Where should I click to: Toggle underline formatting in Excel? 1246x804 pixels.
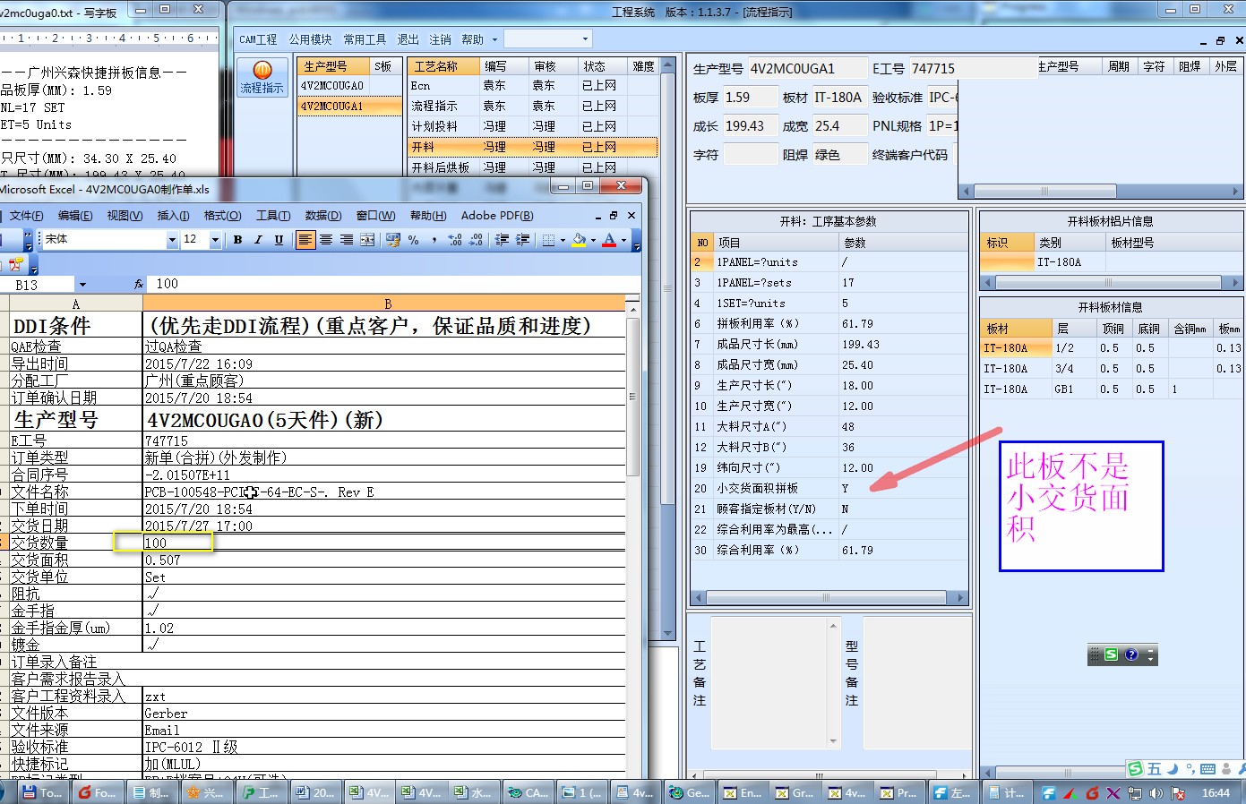pos(279,240)
